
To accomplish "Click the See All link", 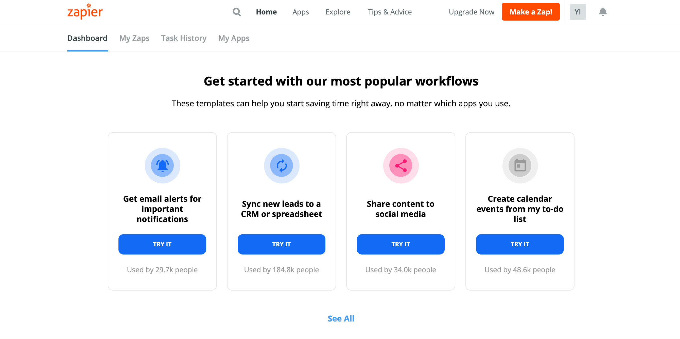I will coord(341,318).
